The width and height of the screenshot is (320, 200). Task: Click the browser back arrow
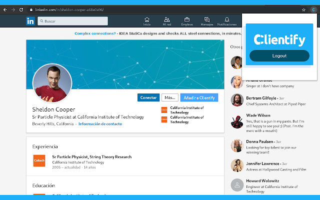tap(5, 9)
